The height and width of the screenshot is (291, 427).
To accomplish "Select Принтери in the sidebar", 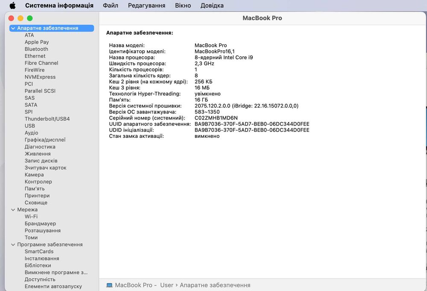I will [37, 196].
